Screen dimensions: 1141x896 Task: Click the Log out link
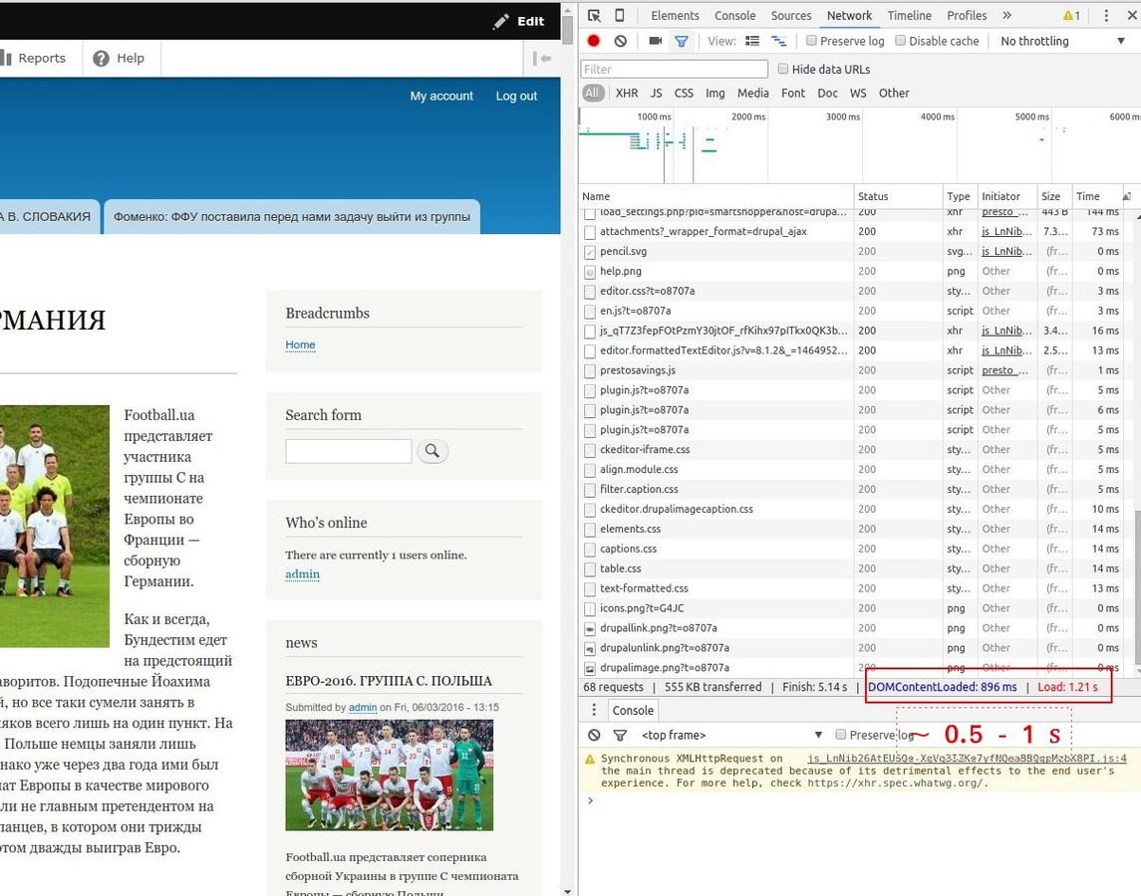pyautogui.click(x=516, y=96)
